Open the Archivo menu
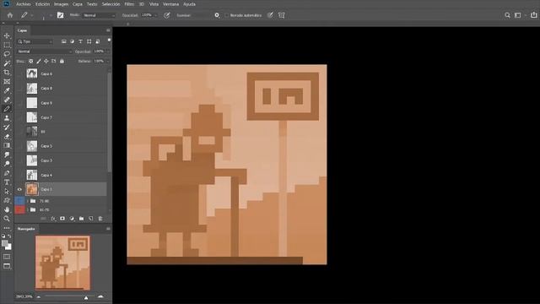The height and width of the screenshot is (304, 540). click(x=24, y=4)
